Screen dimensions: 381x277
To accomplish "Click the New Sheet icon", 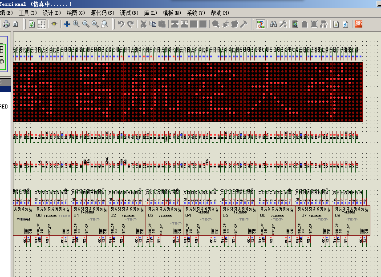I will [304, 24].
